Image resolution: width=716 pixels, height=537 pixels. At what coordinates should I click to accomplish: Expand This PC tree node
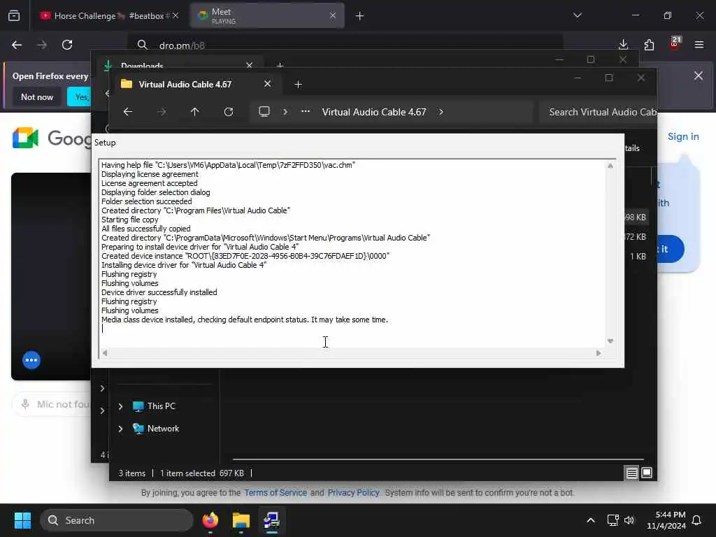(x=120, y=406)
